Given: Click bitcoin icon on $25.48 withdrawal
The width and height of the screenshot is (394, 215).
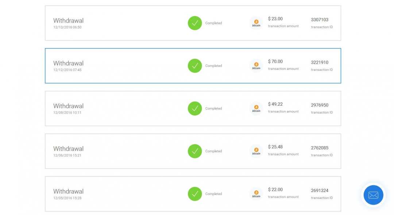Looking at the screenshot, I should click(x=256, y=151).
